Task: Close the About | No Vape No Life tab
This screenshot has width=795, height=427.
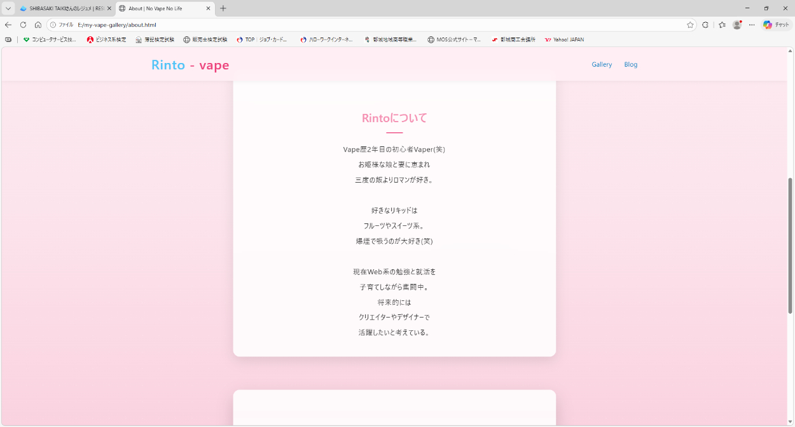Action: (208, 8)
